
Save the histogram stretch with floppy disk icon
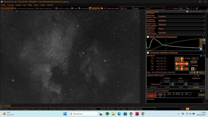[x=201, y=49]
